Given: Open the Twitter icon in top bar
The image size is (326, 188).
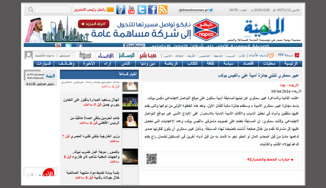Looking at the screenshot, I should [x=142, y=10].
